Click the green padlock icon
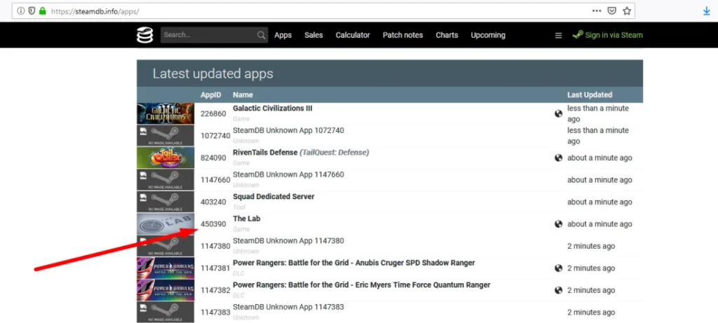This screenshot has width=718, height=323. (43, 11)
